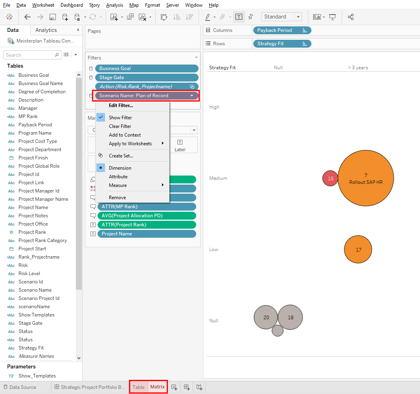Click the sort ascending toolbar icon

(177, 17)
